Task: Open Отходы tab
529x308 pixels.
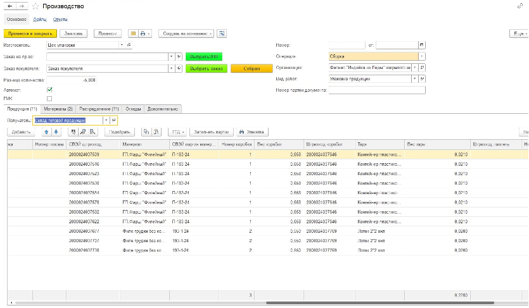Action: (133, 109)
